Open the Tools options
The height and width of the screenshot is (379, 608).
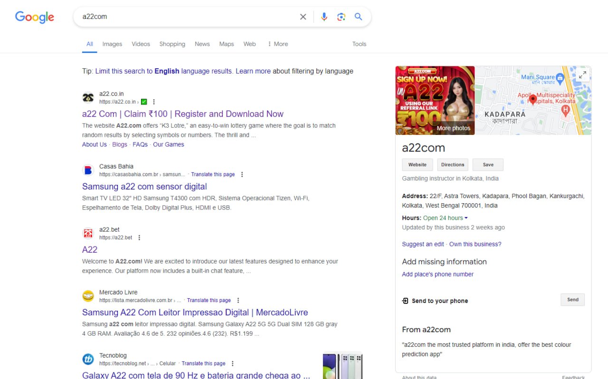point(359,44)
